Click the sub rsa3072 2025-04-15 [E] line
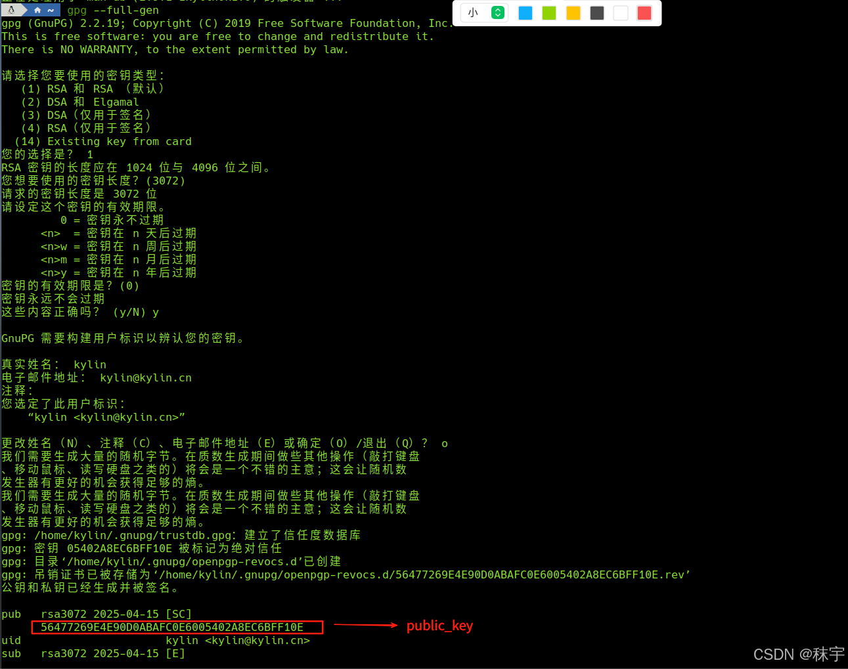 (93, 653)
